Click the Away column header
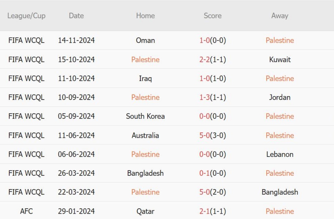This screenshot has height=219, width=334. (280, 16)
